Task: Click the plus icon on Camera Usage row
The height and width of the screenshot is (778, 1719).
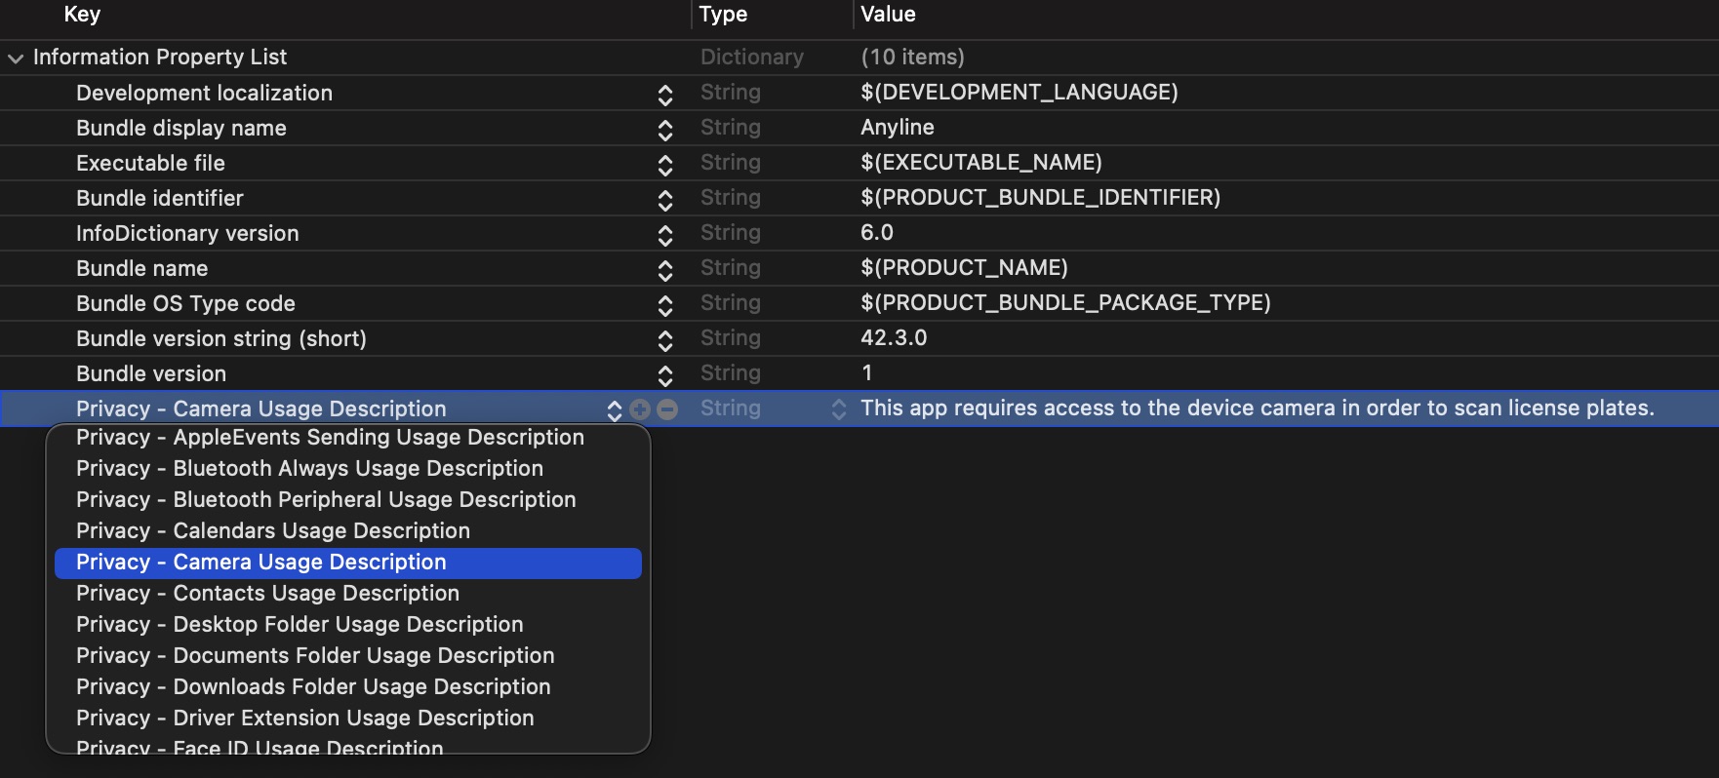Action: [x=640, y=409]
